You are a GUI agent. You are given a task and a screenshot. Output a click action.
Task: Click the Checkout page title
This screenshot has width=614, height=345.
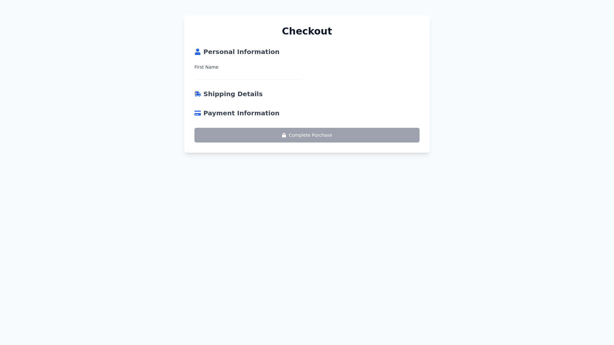(x=307, y=31)
